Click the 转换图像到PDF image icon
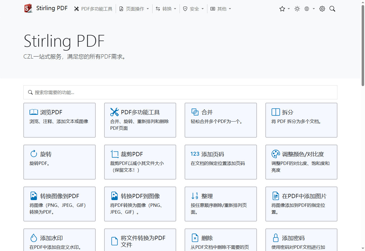The height and width of the screenshot is (251, 365). click(34, 196)
